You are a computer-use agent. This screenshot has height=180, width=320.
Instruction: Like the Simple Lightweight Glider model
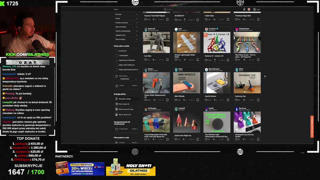(x=176, y=60)
